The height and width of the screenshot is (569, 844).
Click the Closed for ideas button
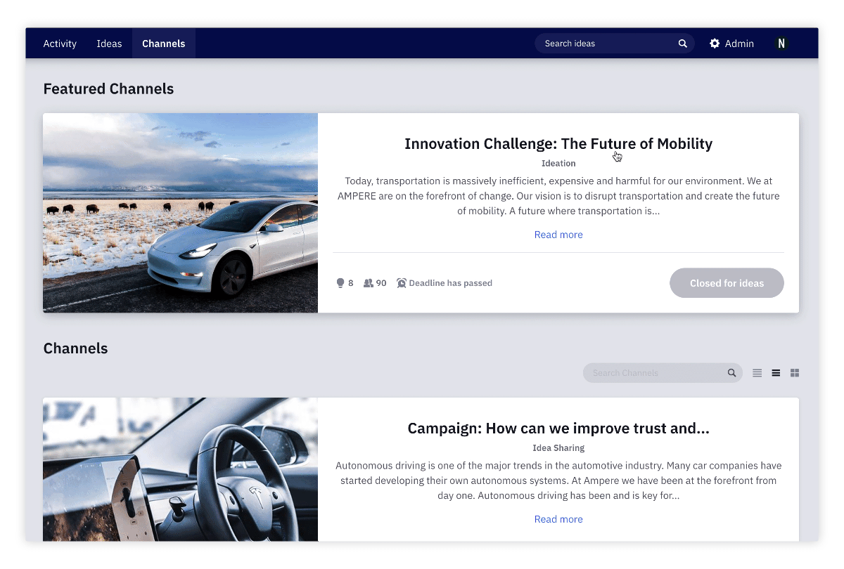coord(727,283)
